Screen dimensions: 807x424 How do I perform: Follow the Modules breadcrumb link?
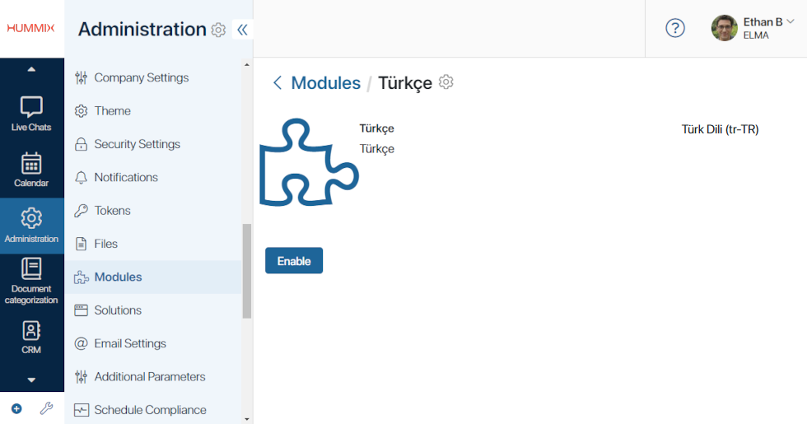point(326,83)
